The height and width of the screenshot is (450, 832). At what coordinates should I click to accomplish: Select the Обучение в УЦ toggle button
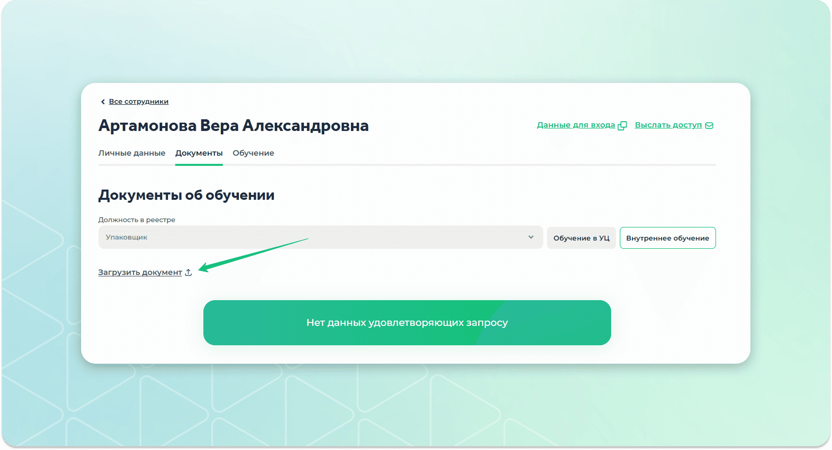click(x=581, y=238)
